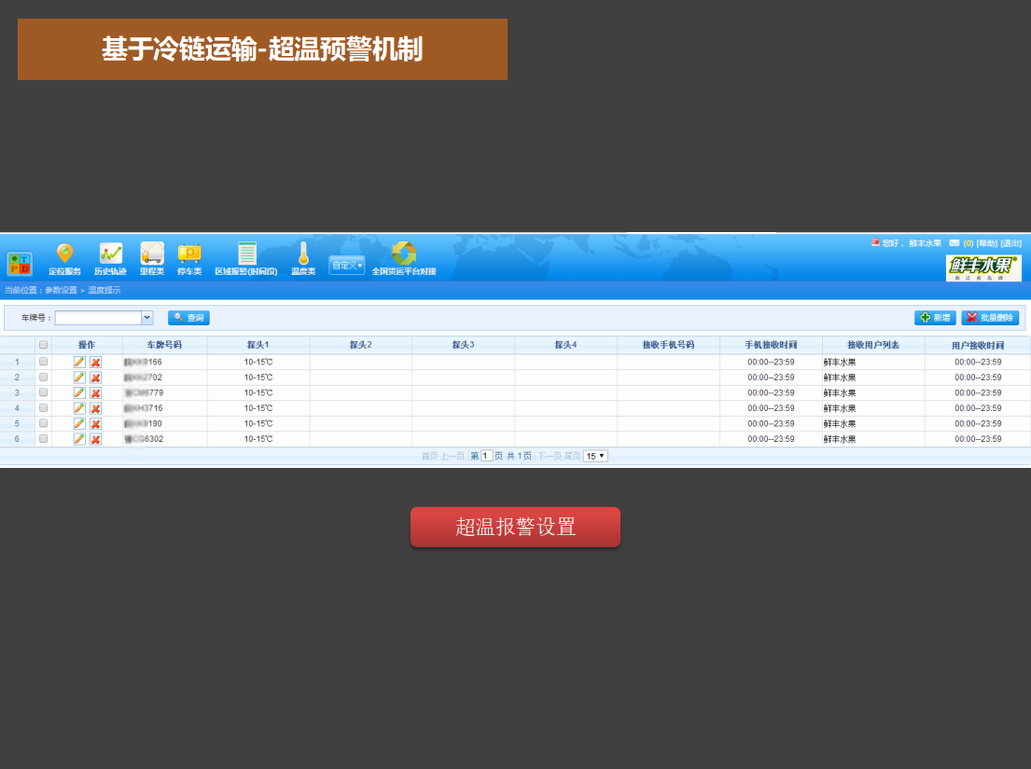Viewport: 1031px width, 769px height.
Task: Click the 退出 logout link
Action: (x=1010, y=243)
